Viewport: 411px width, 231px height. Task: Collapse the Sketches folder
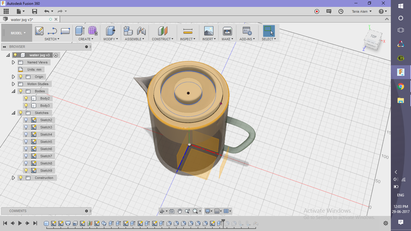pos(13,113)
